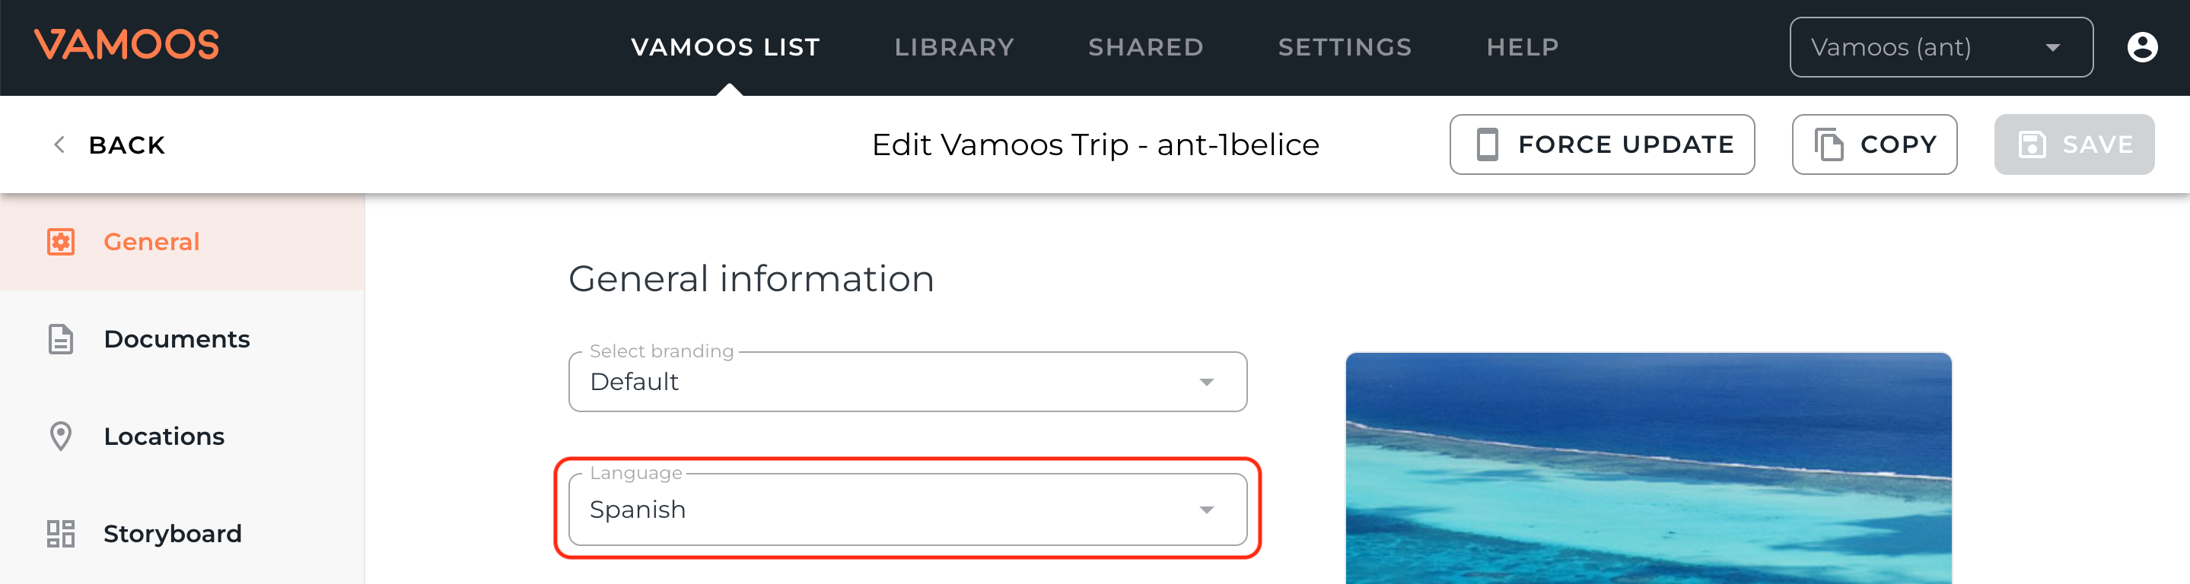
Task: Expand the Vamoos (ant) account dropdown
Action: pos(1940,48)
